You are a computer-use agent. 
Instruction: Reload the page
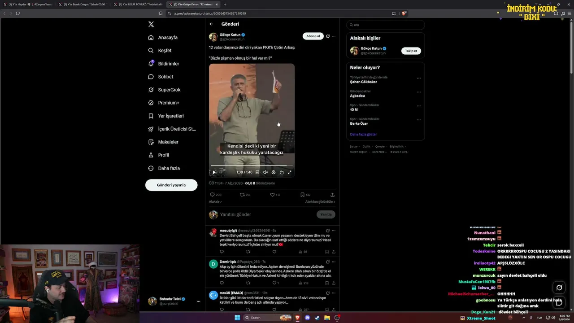[x=18, y=13]
